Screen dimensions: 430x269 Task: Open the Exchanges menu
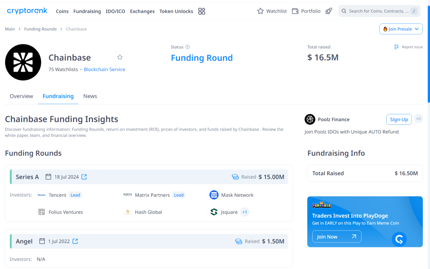point(142,11)
